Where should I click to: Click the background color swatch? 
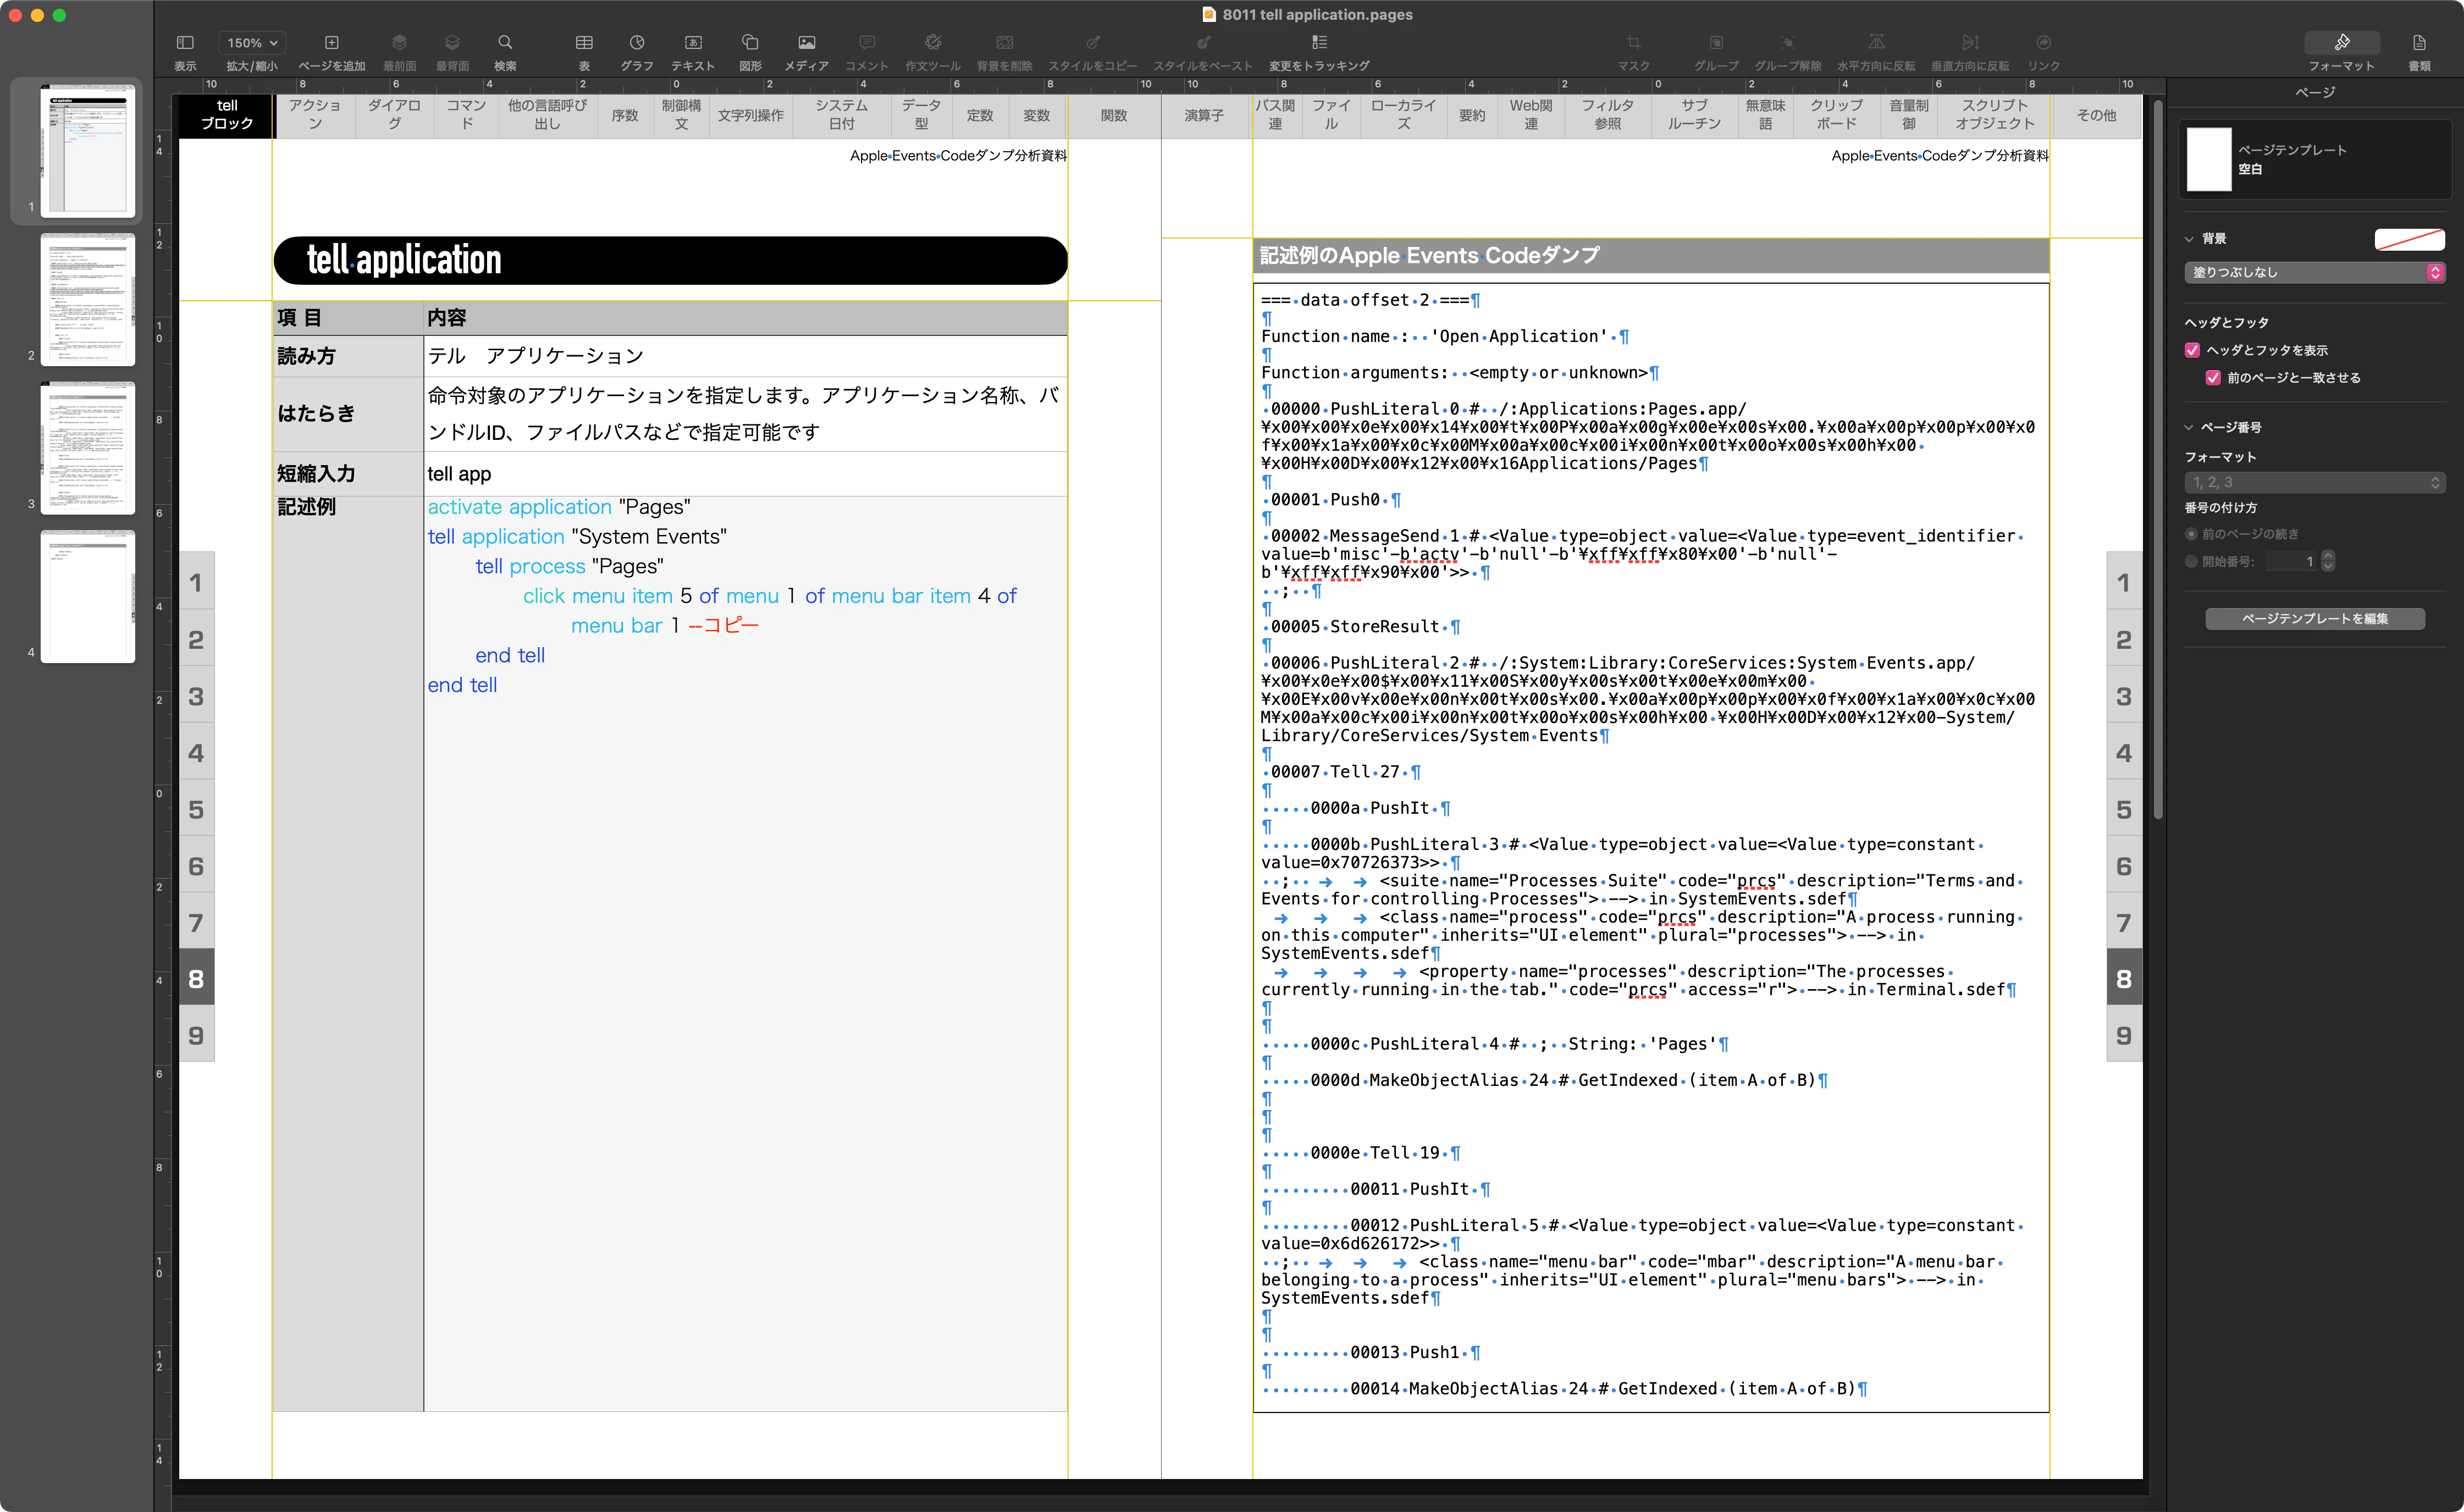(2409, 239)
